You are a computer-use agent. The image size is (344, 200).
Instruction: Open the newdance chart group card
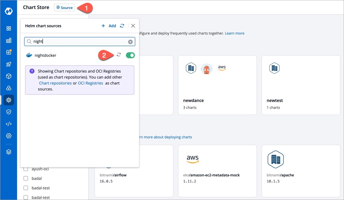pyautogui.click(x=217, y=85)
